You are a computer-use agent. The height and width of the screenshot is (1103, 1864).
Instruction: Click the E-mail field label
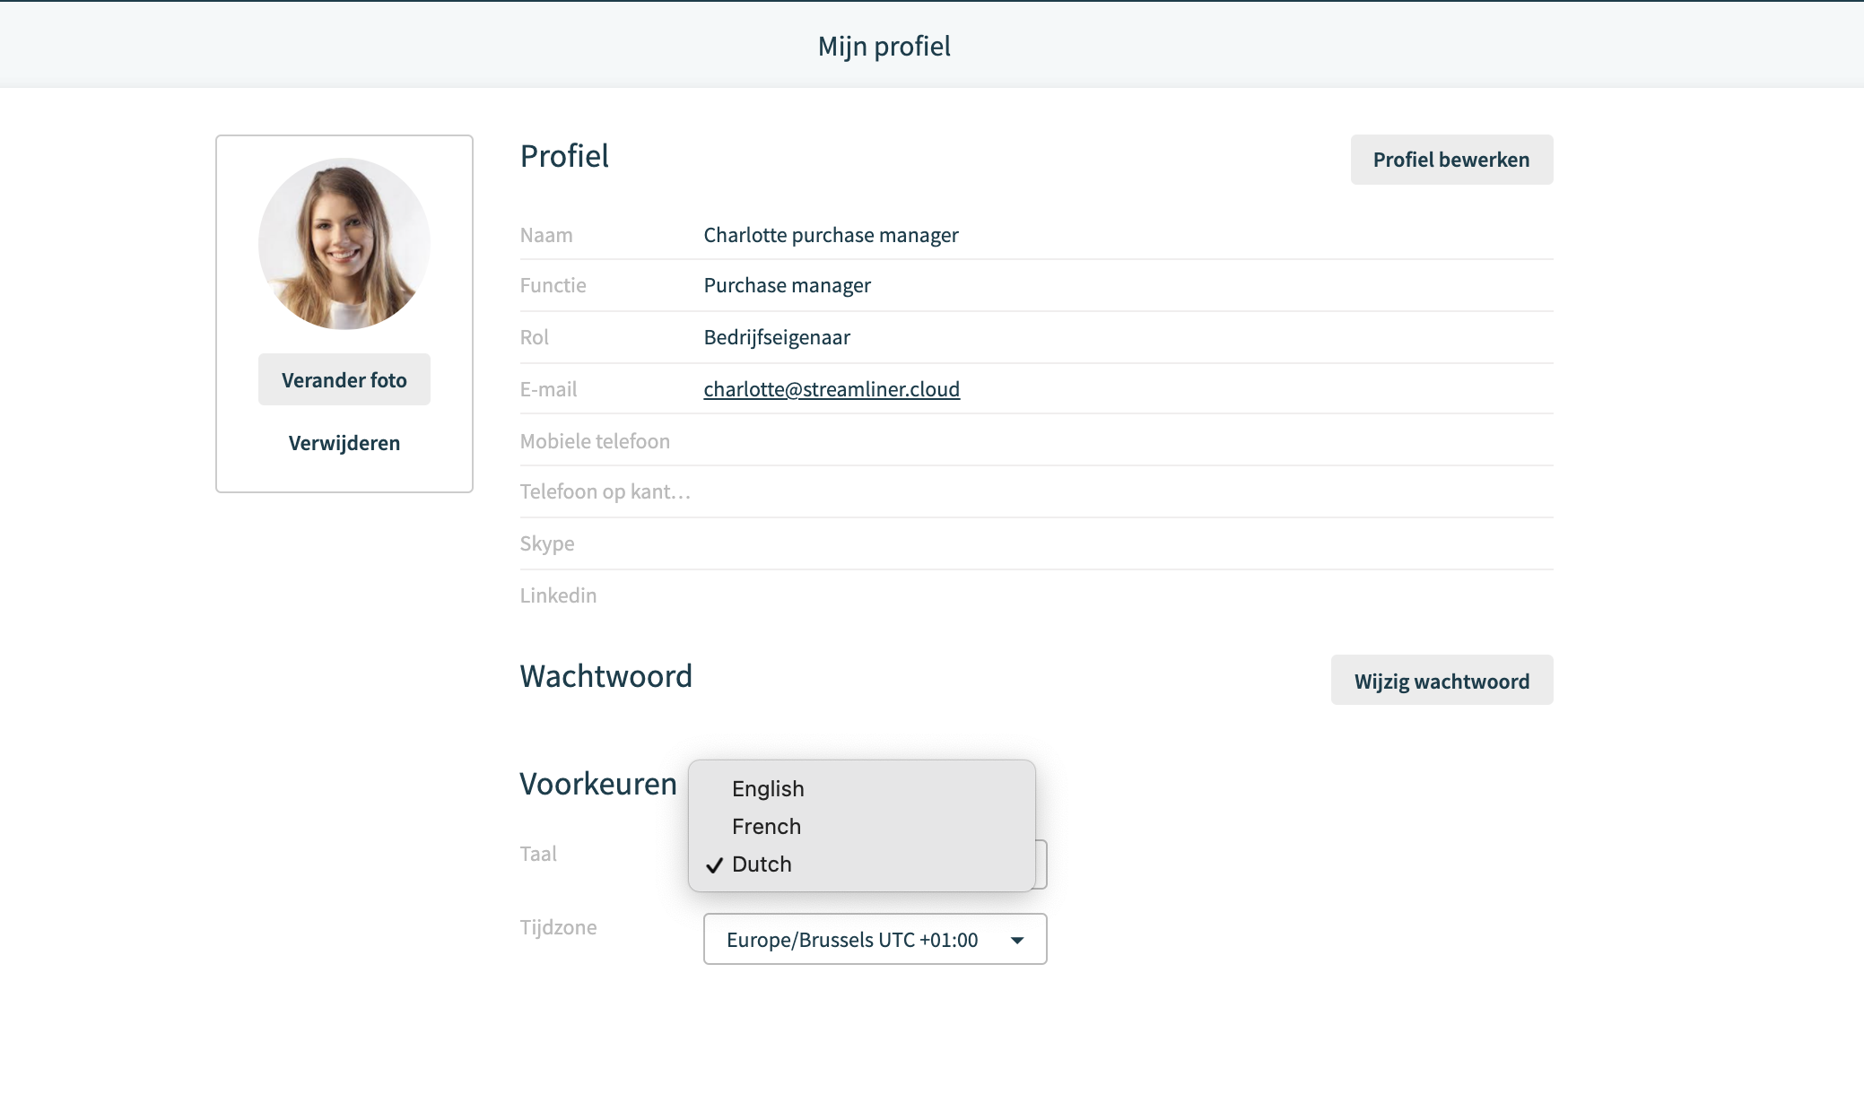pyautogui.click(x=549, y=389)
